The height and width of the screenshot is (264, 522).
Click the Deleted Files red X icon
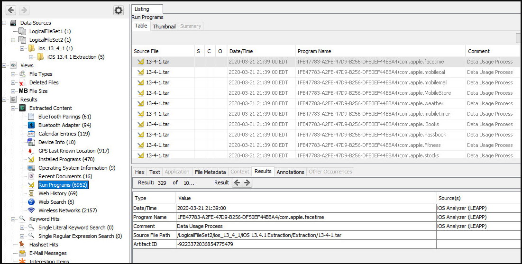coord(22,82)
